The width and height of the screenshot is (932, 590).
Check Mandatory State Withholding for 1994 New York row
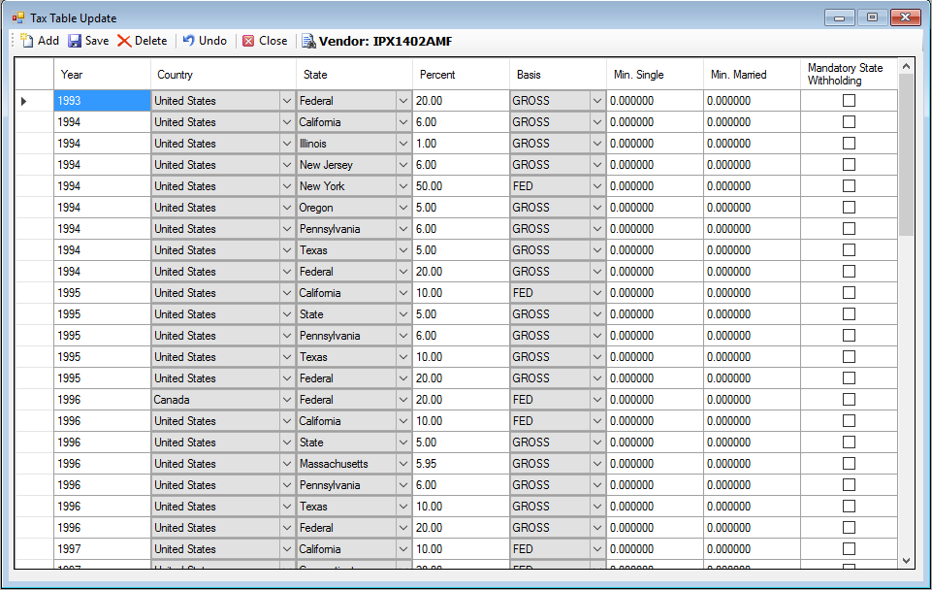(849, 186)
